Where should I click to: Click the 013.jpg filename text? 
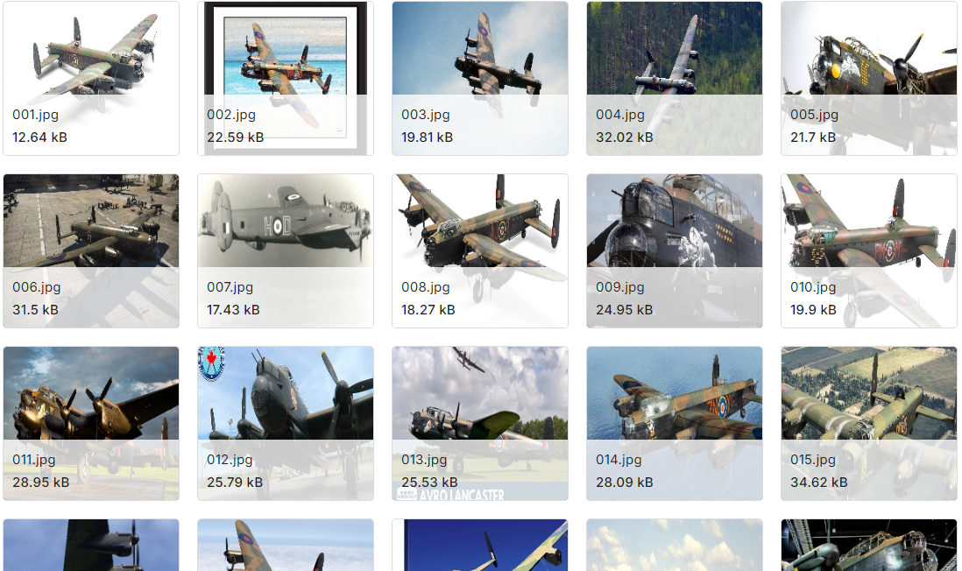coord(424,460)
